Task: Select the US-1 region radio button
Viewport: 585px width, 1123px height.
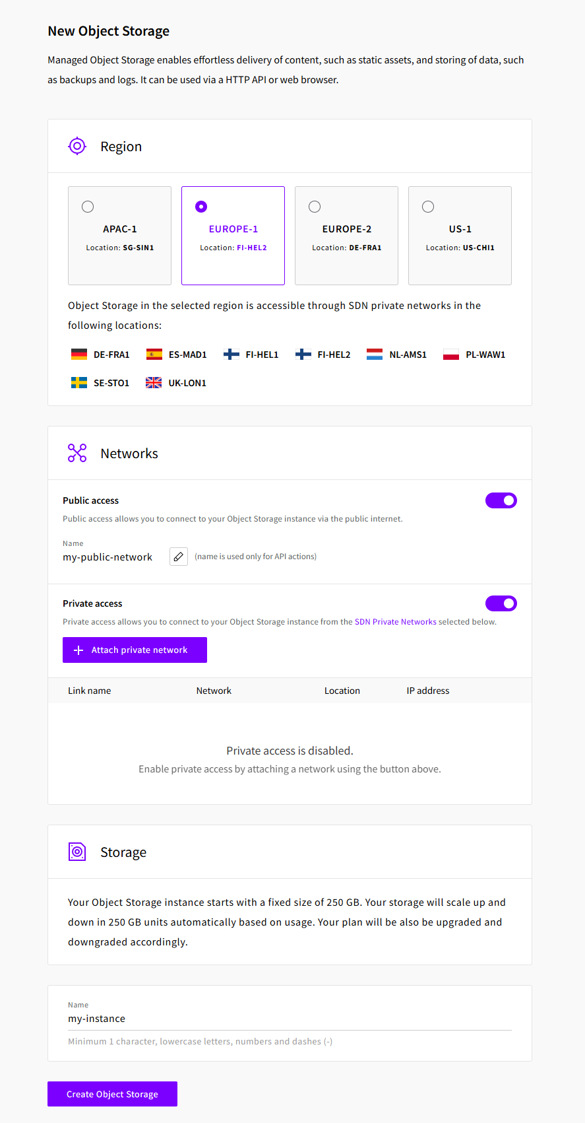Action: [428, 206]
